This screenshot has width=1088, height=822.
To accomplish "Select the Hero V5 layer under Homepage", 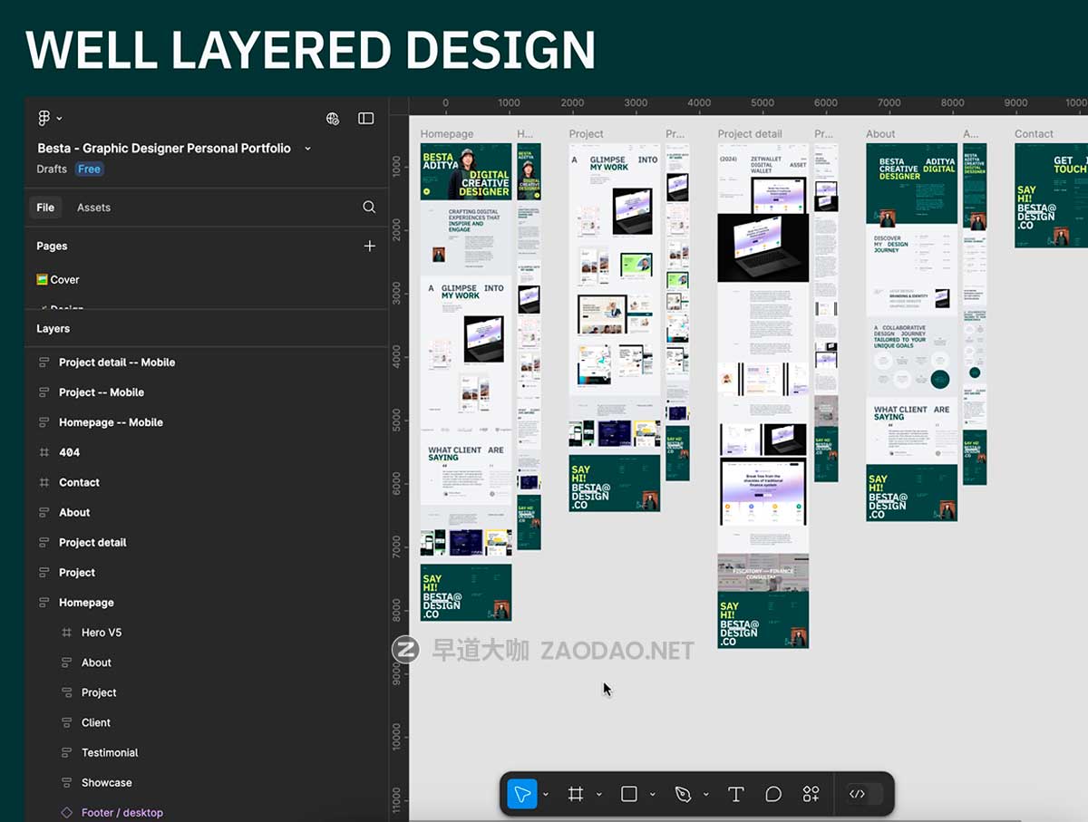I will (102, 632).
